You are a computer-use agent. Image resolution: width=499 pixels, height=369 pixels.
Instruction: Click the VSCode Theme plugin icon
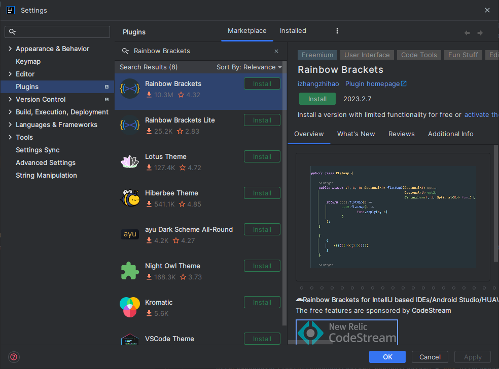click(x=130, y=339)
